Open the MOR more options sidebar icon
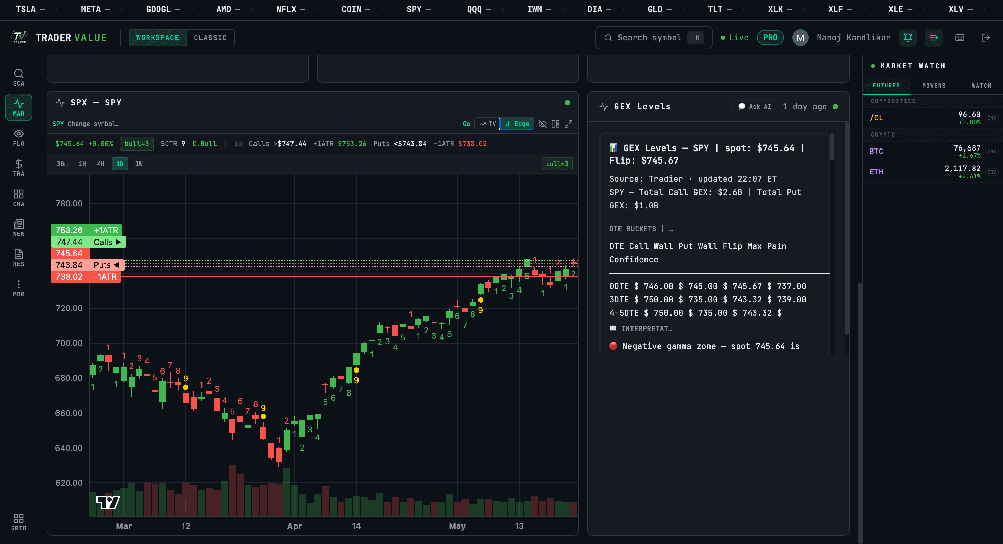The height and width of the screenshot is (544, 1003). [19, 288]
